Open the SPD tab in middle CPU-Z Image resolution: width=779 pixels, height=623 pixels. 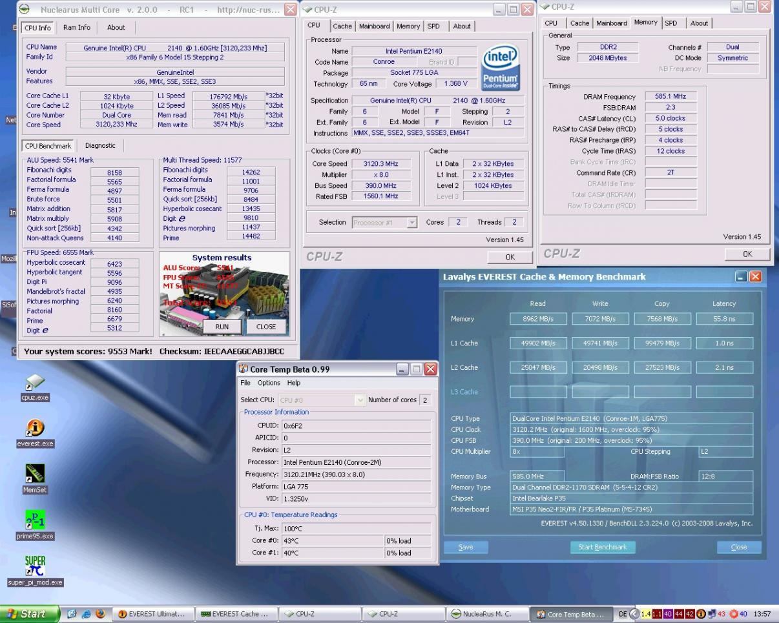tap(433, 26)
